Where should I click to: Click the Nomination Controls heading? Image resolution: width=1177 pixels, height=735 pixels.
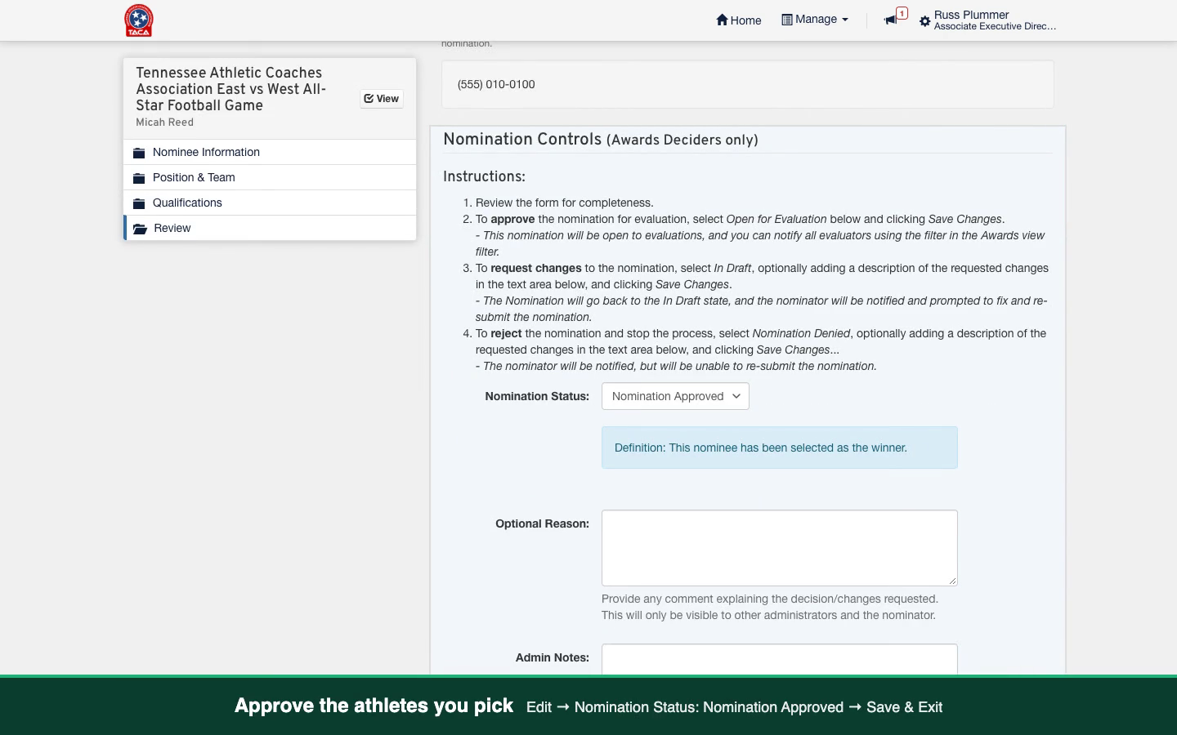point(601,140)
